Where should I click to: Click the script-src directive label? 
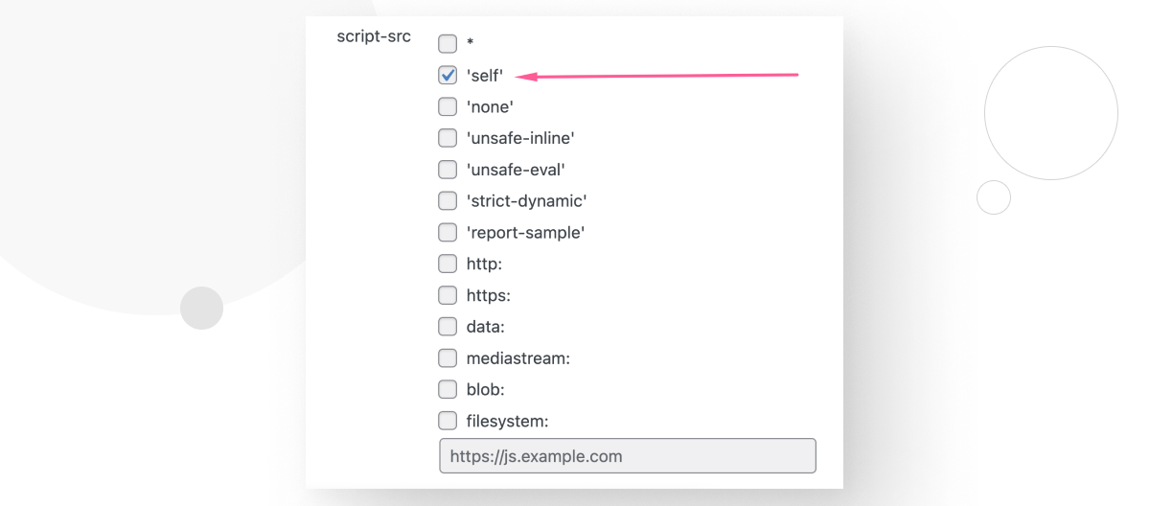click(x=374, y=36)
